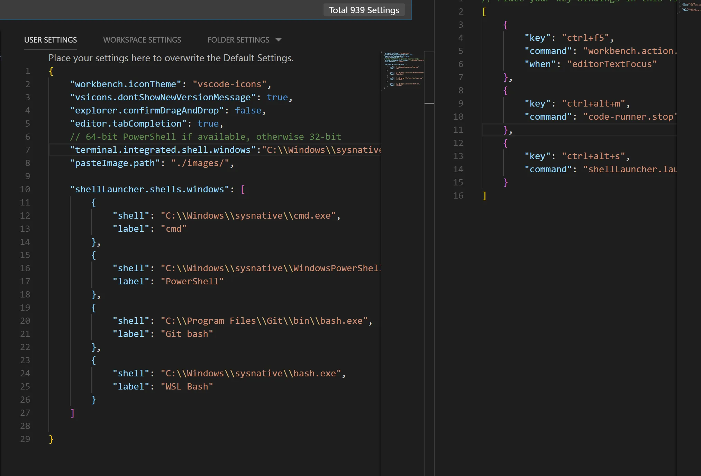
Task: Select the FOLDER SETTINGS tab label
Action: pos(238,40)
